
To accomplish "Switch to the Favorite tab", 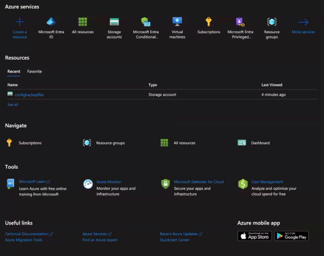I will coord(34,71).
